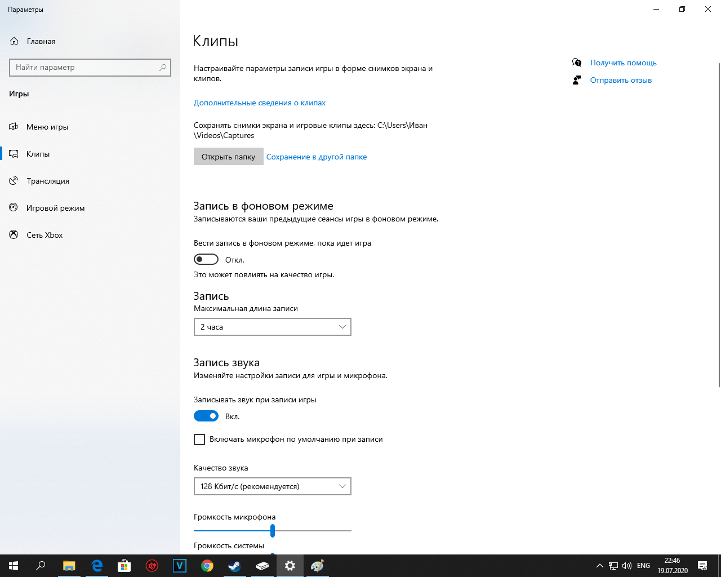Open the Главная home page
Viewport: 721px width, 577px height.
coord(33,41)
